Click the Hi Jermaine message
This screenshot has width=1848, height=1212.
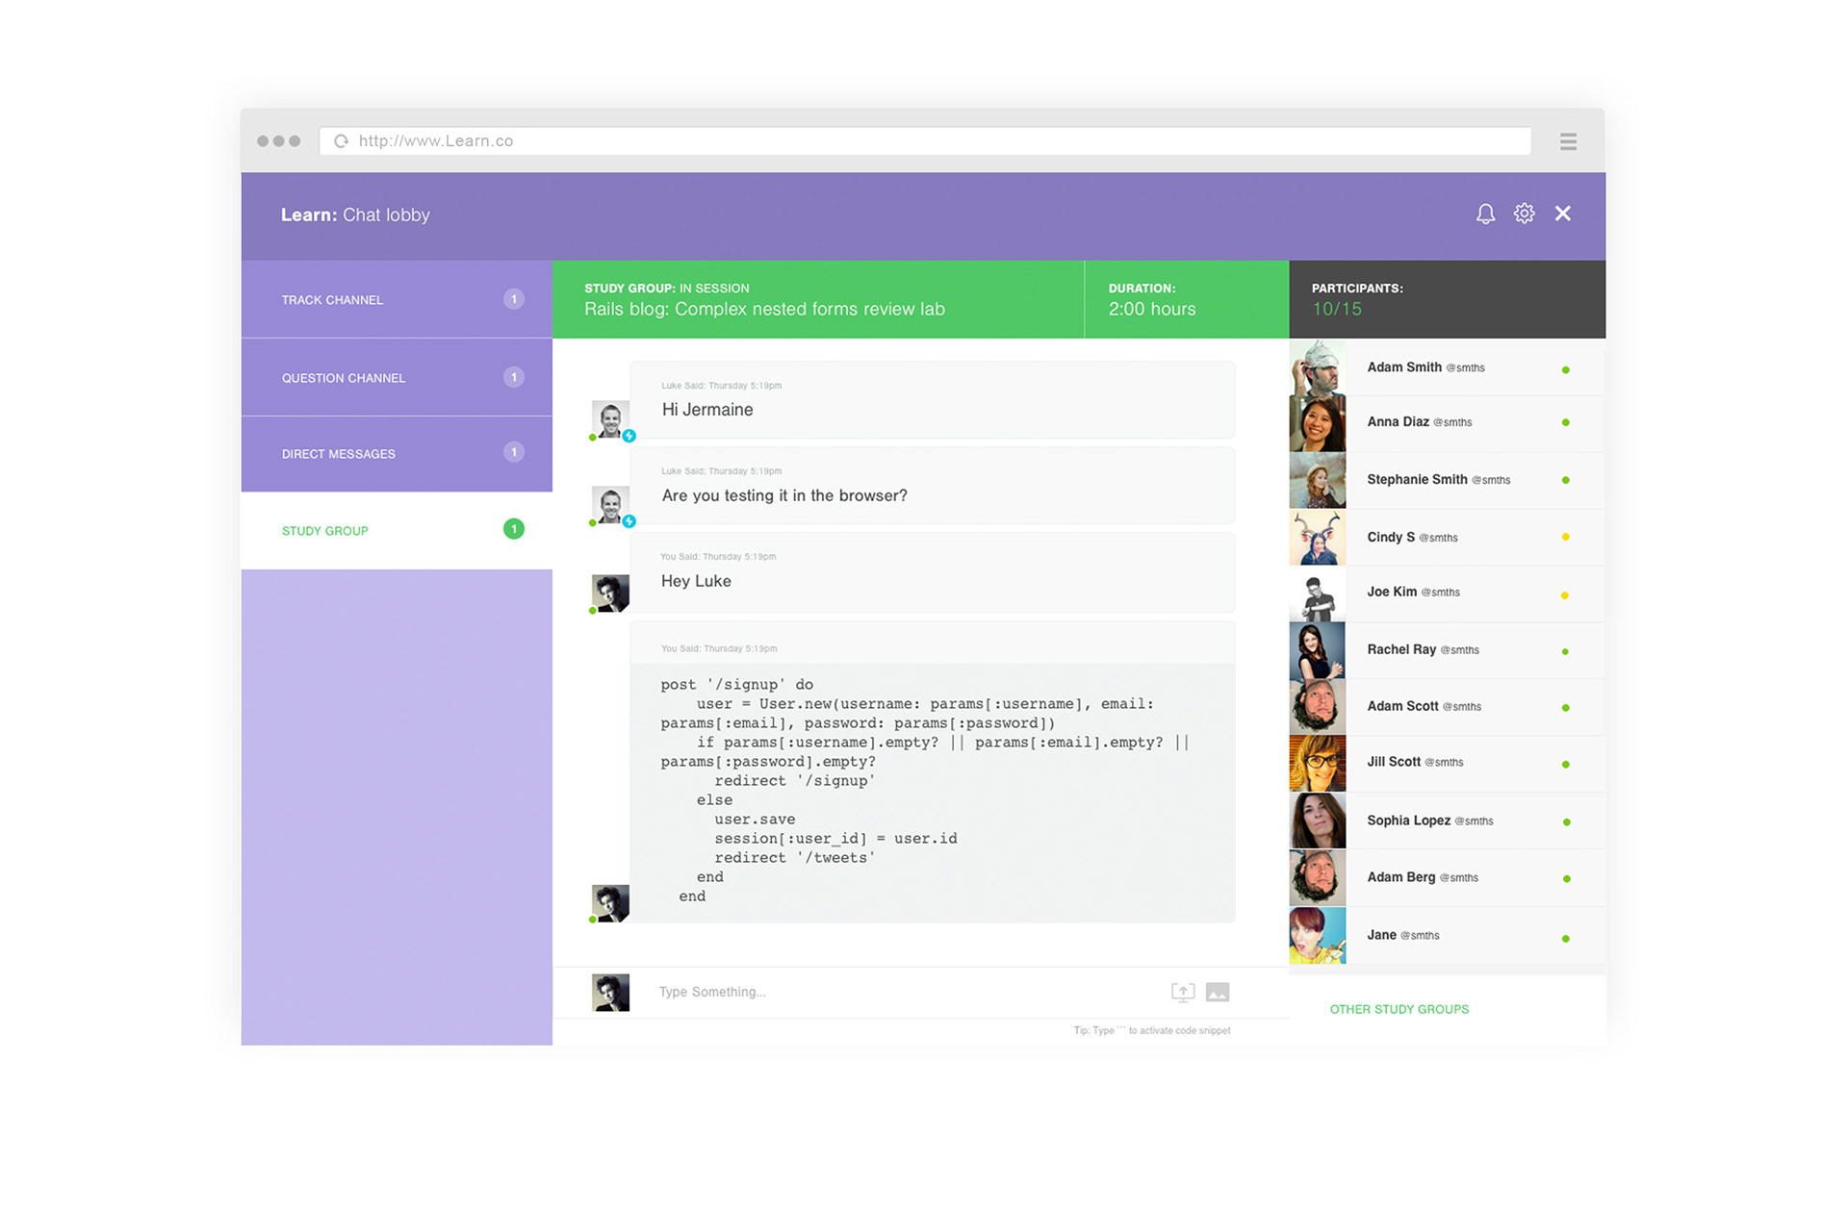932,400
